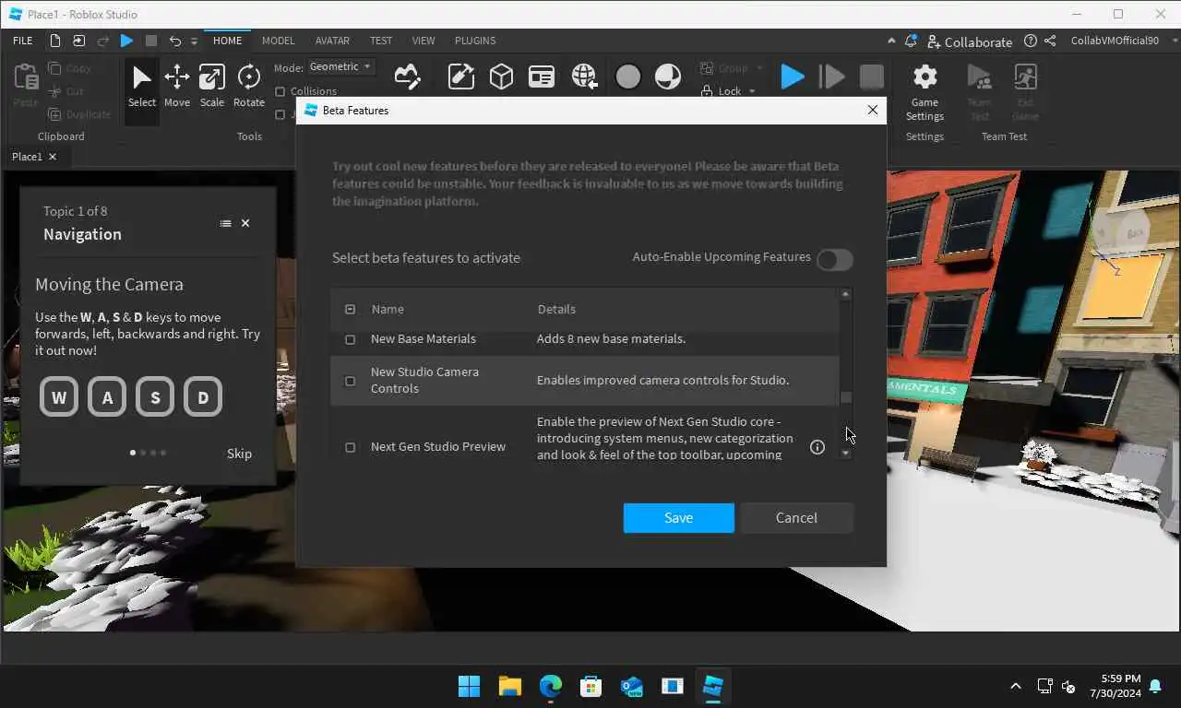Switch to the VIEW tab
This screenshot has width=1181, height=708.
(423, 41)
